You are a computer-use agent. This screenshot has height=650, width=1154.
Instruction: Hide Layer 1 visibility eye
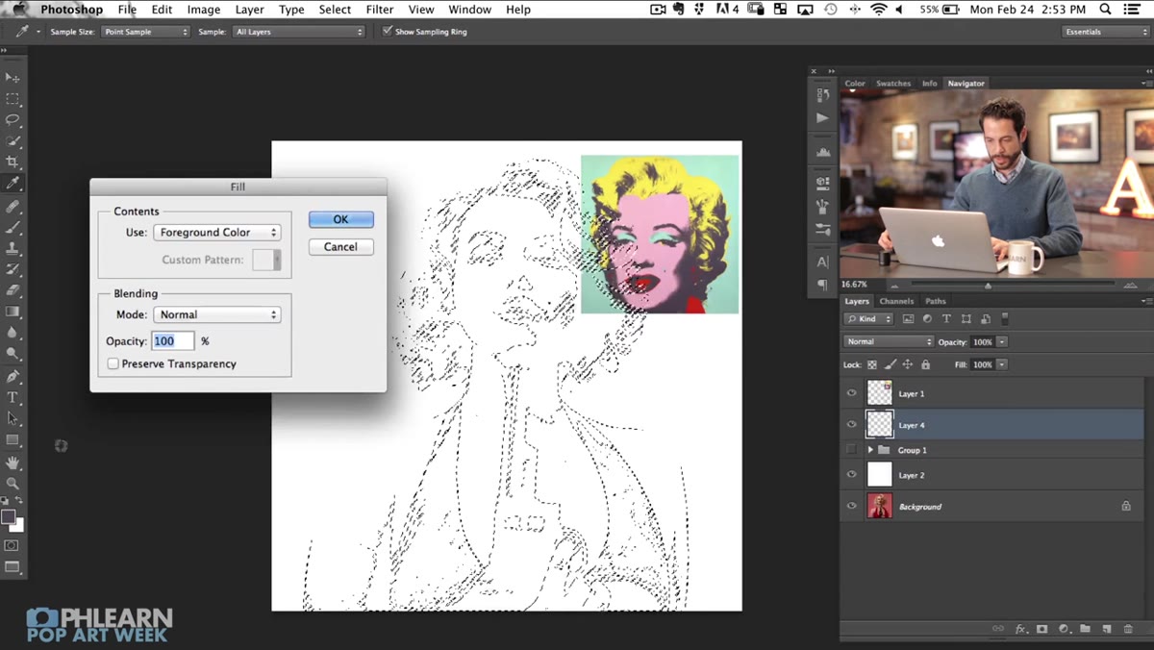851,393
